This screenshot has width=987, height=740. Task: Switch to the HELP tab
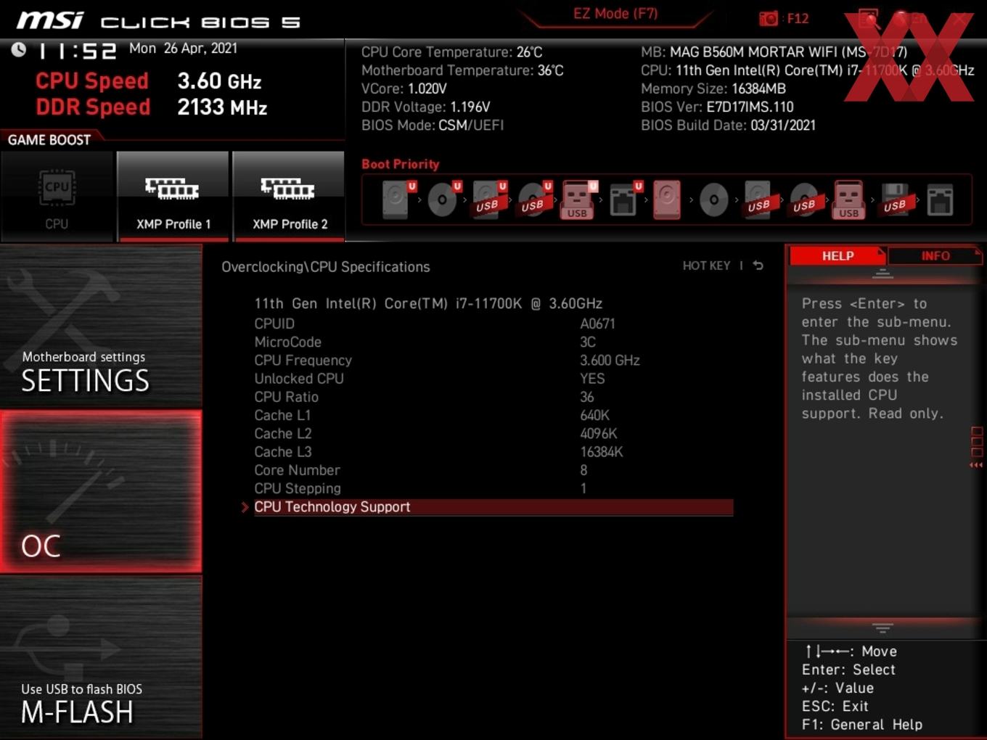(837, 256)
